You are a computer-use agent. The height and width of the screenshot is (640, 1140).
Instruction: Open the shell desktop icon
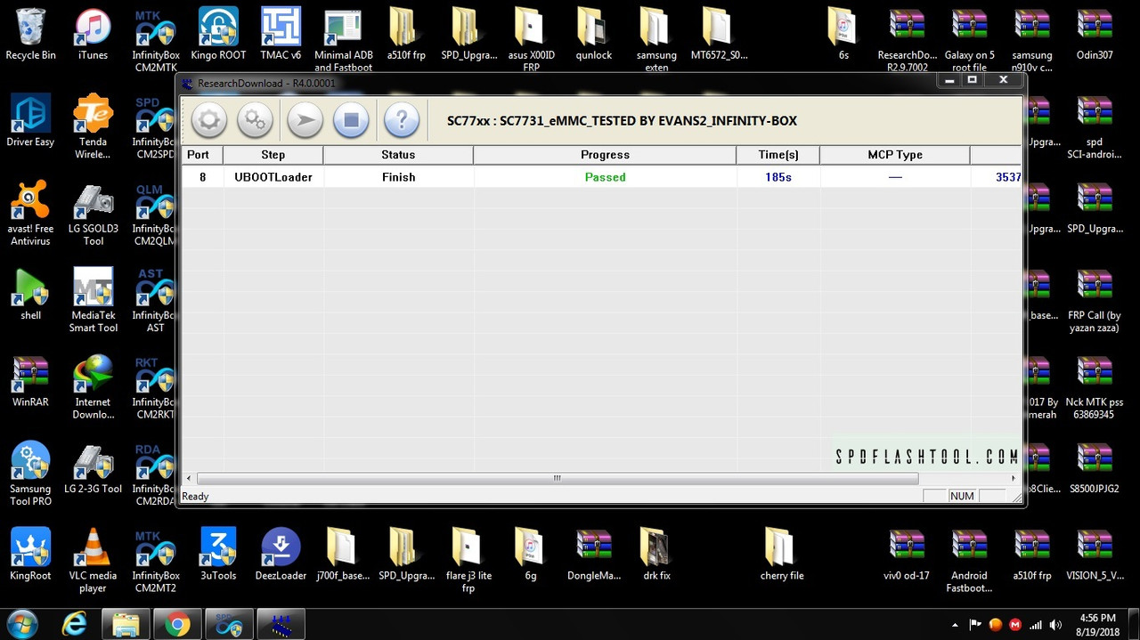point(30,294)
